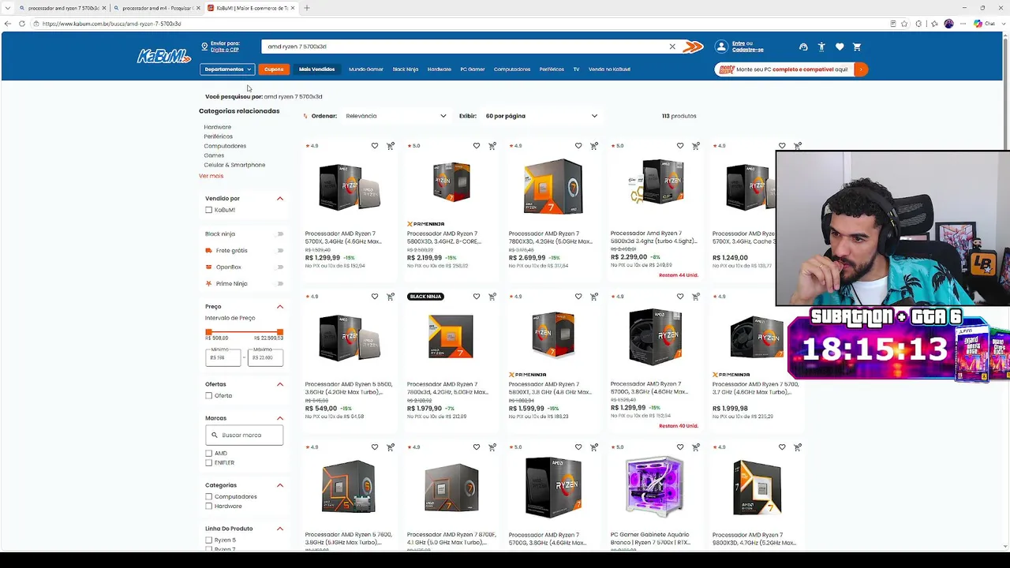
Task: Collapse the Preço filter section
Action: pyautogui.click(x=280, y=307)
